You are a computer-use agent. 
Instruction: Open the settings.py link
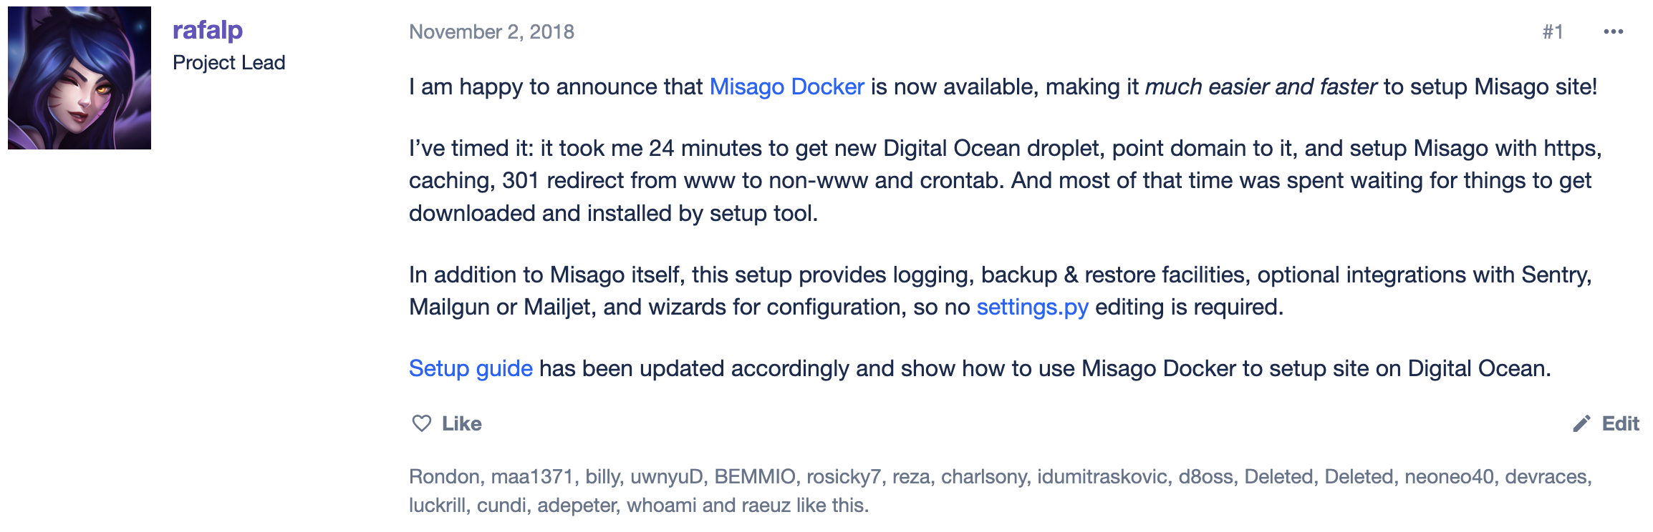click(x=1032, y=307)
